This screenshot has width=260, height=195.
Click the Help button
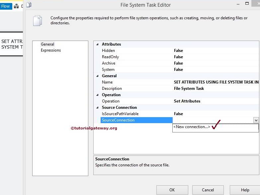click(x=245, y=190)
